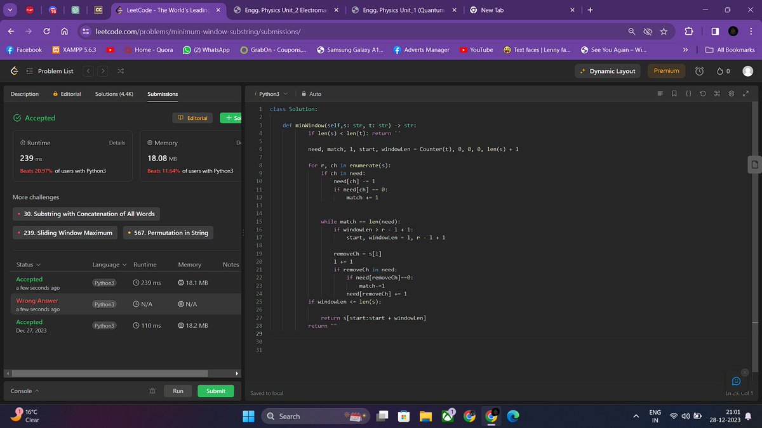Go to the next problem arrow

click(103, 71)
